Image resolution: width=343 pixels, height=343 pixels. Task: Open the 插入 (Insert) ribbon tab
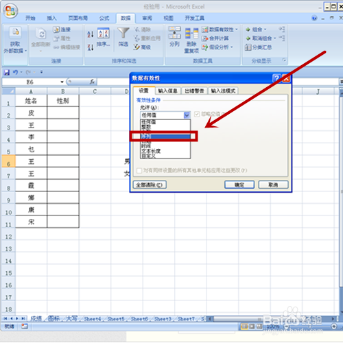51,18
